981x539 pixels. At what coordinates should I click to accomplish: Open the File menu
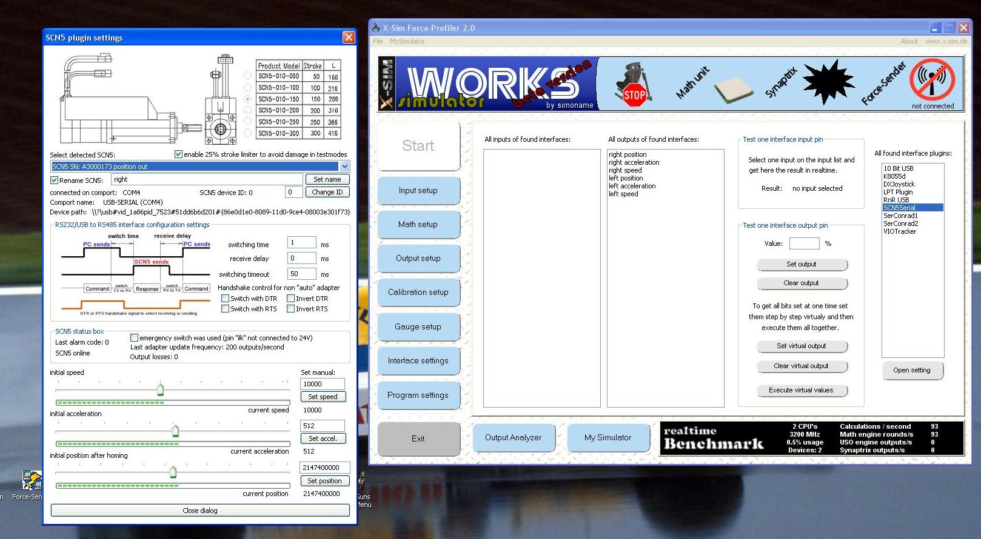click(x=378, y=41)
